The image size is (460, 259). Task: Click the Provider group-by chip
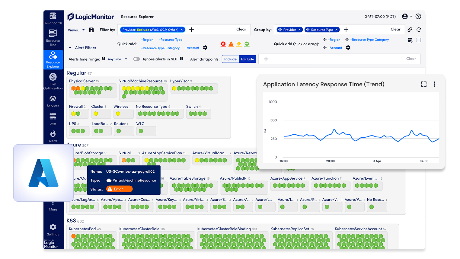click(x=289, y=30)
